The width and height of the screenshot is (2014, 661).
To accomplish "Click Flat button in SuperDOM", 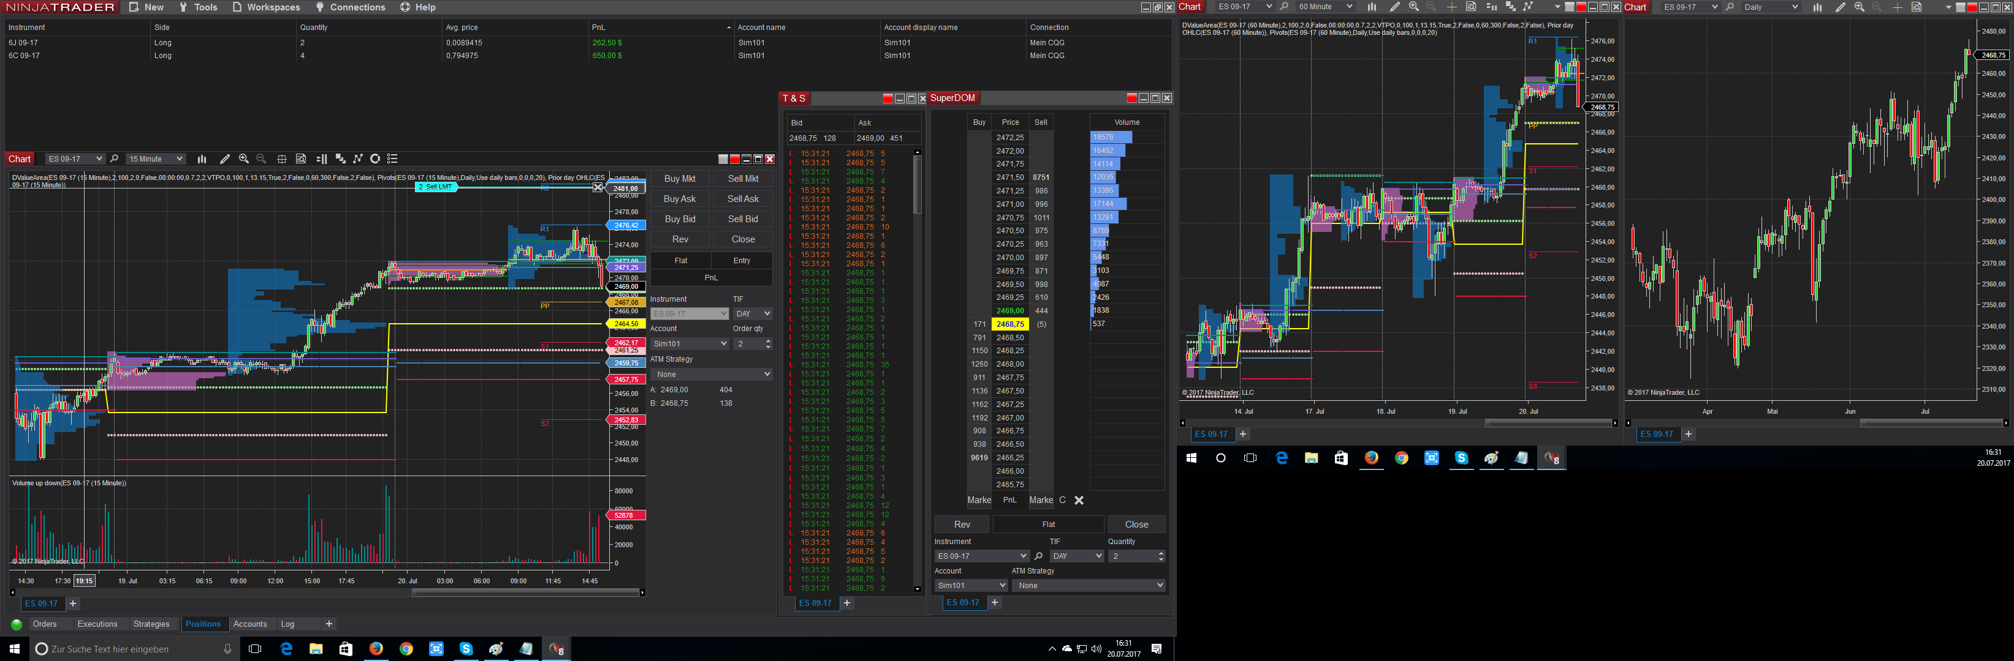I will [x=1049, y=525].
